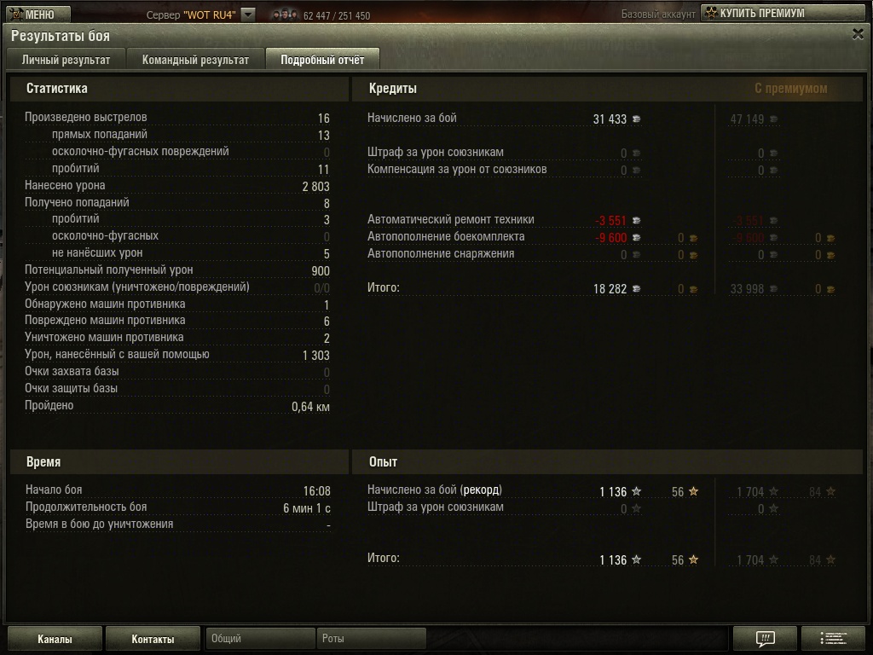Screen dimensions: 873x655
Task: Open the Каналы button
Action: coord(55,639)
